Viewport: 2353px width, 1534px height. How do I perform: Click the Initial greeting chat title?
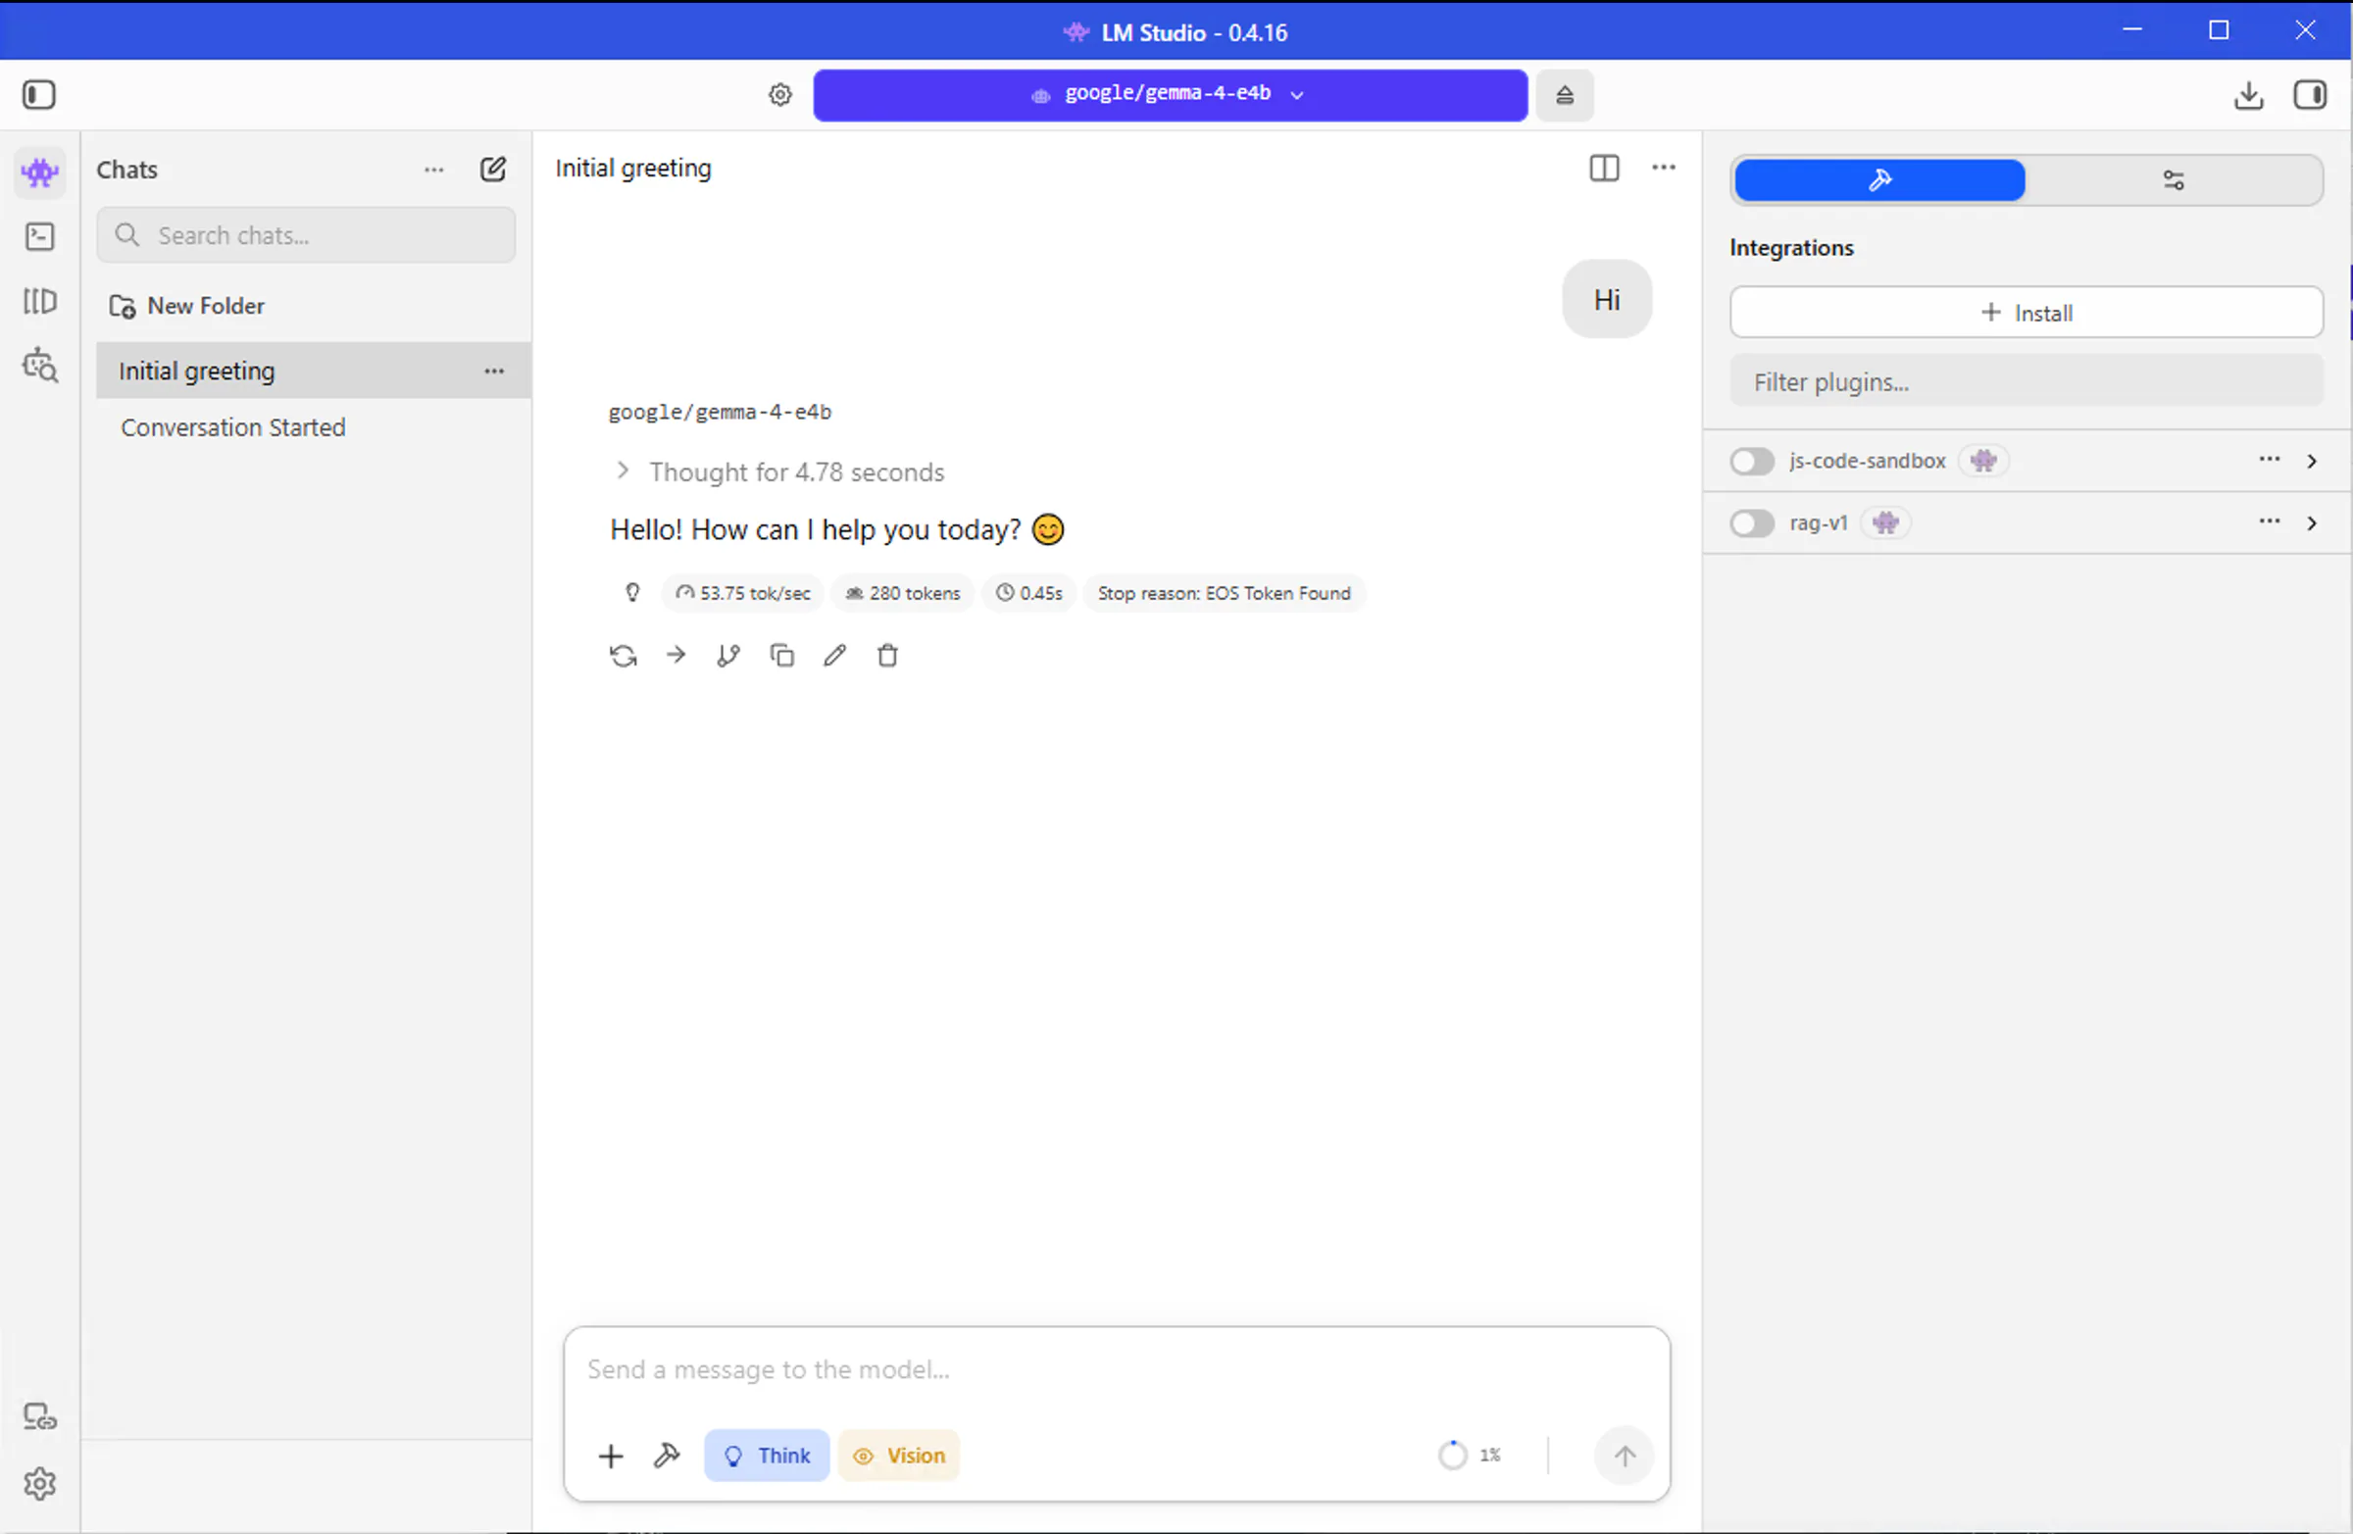(632, 168)
